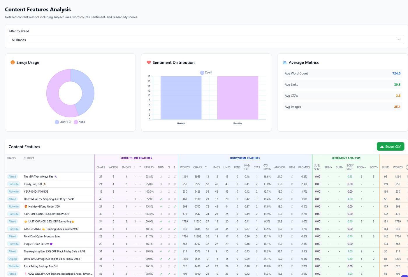
Task: Click Olipop badge in 'Extra 30% Savings' row
Action: pyautogui.click(x=13, y=259)
